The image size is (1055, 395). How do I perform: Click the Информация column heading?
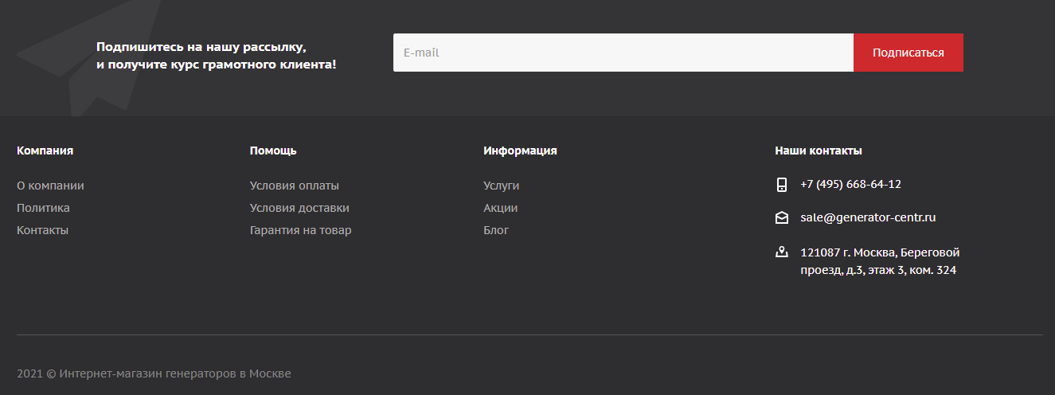click(520, 151)
